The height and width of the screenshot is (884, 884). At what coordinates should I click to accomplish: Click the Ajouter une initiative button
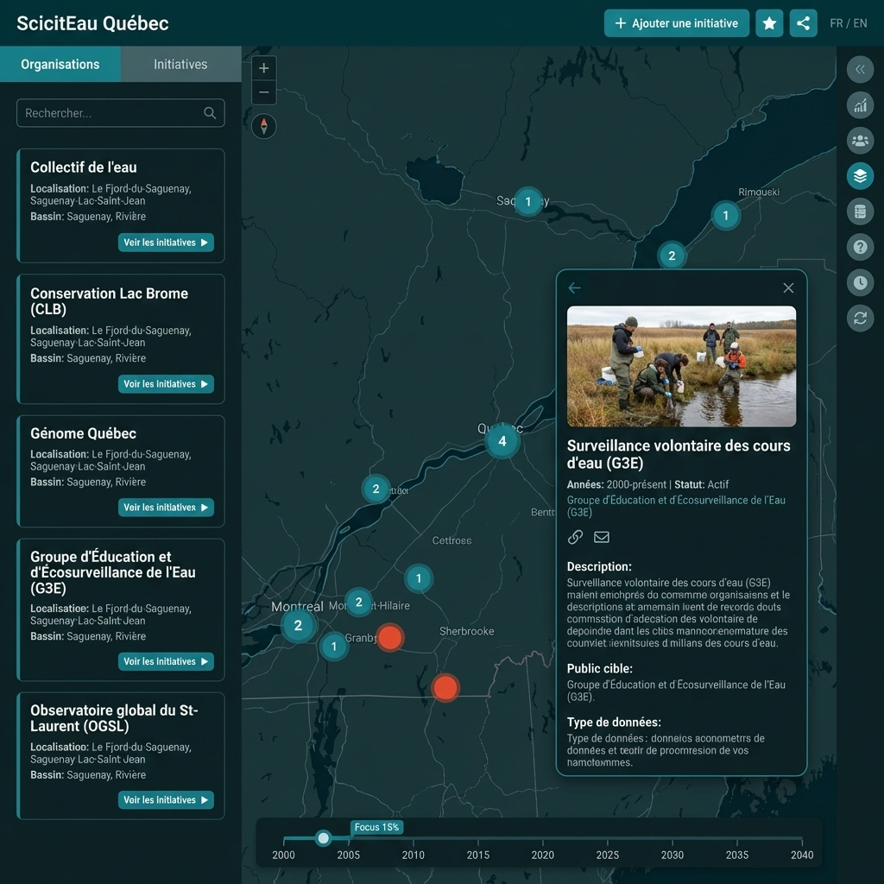[x=676, y=23]
